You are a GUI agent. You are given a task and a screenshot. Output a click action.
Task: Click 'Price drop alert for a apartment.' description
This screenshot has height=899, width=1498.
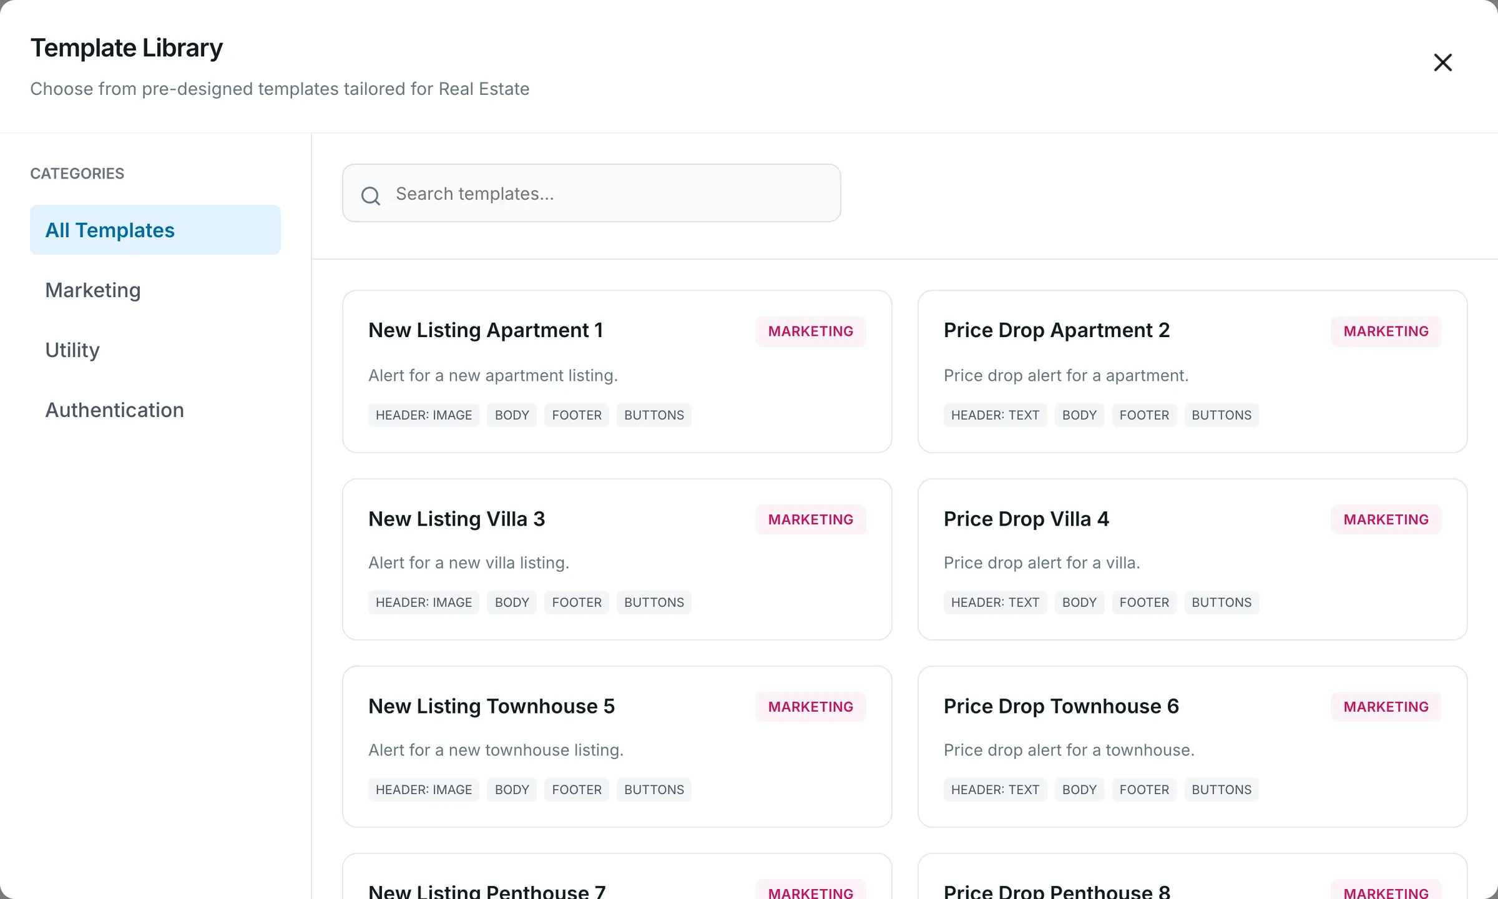[1066, 375]
